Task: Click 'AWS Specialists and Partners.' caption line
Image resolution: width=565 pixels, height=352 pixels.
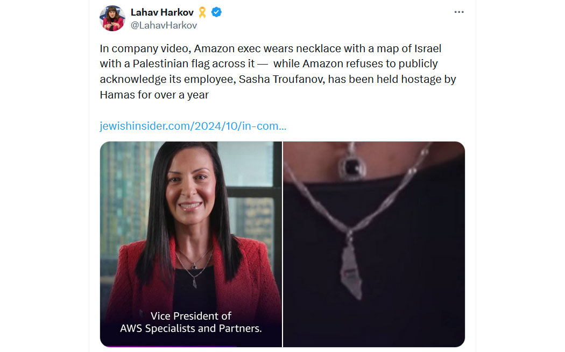Action: [x=191, y=328]
